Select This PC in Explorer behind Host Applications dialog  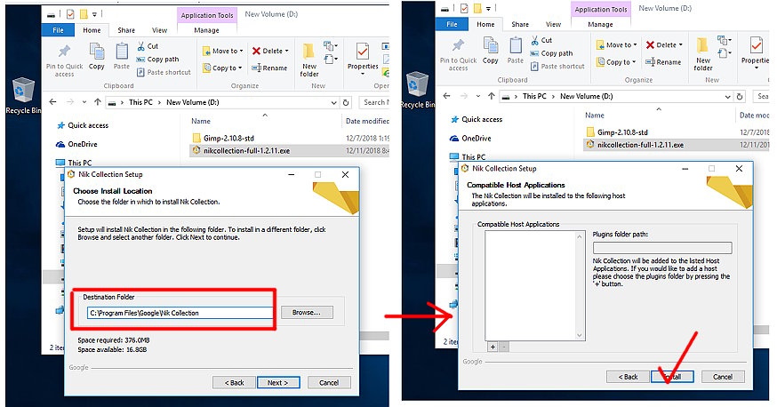(x=468, y=156)
